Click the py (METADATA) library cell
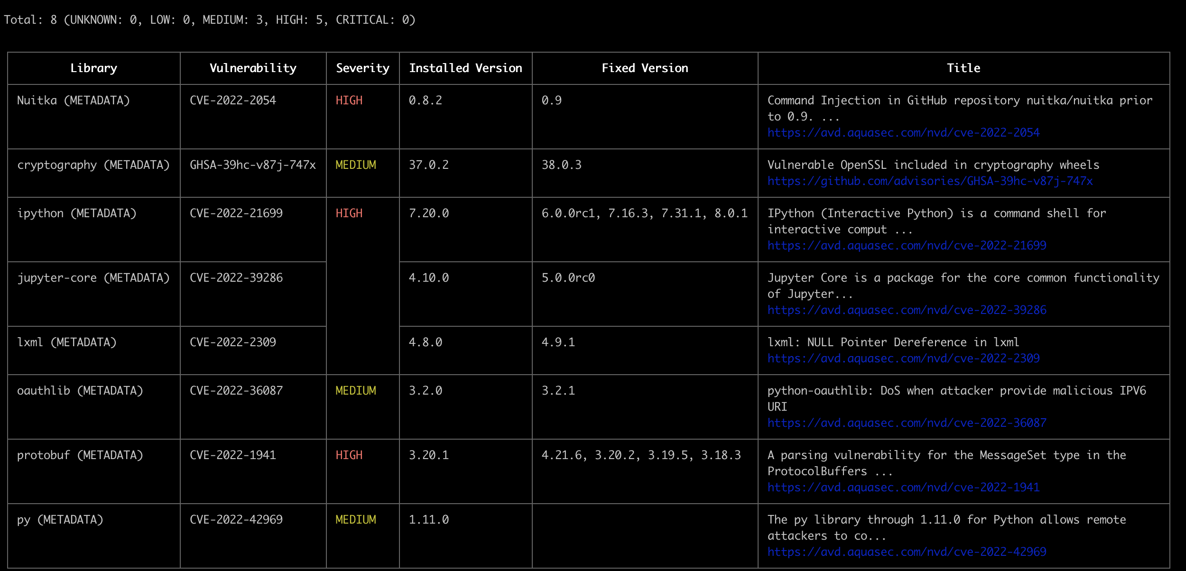 (x=60, y=520)
